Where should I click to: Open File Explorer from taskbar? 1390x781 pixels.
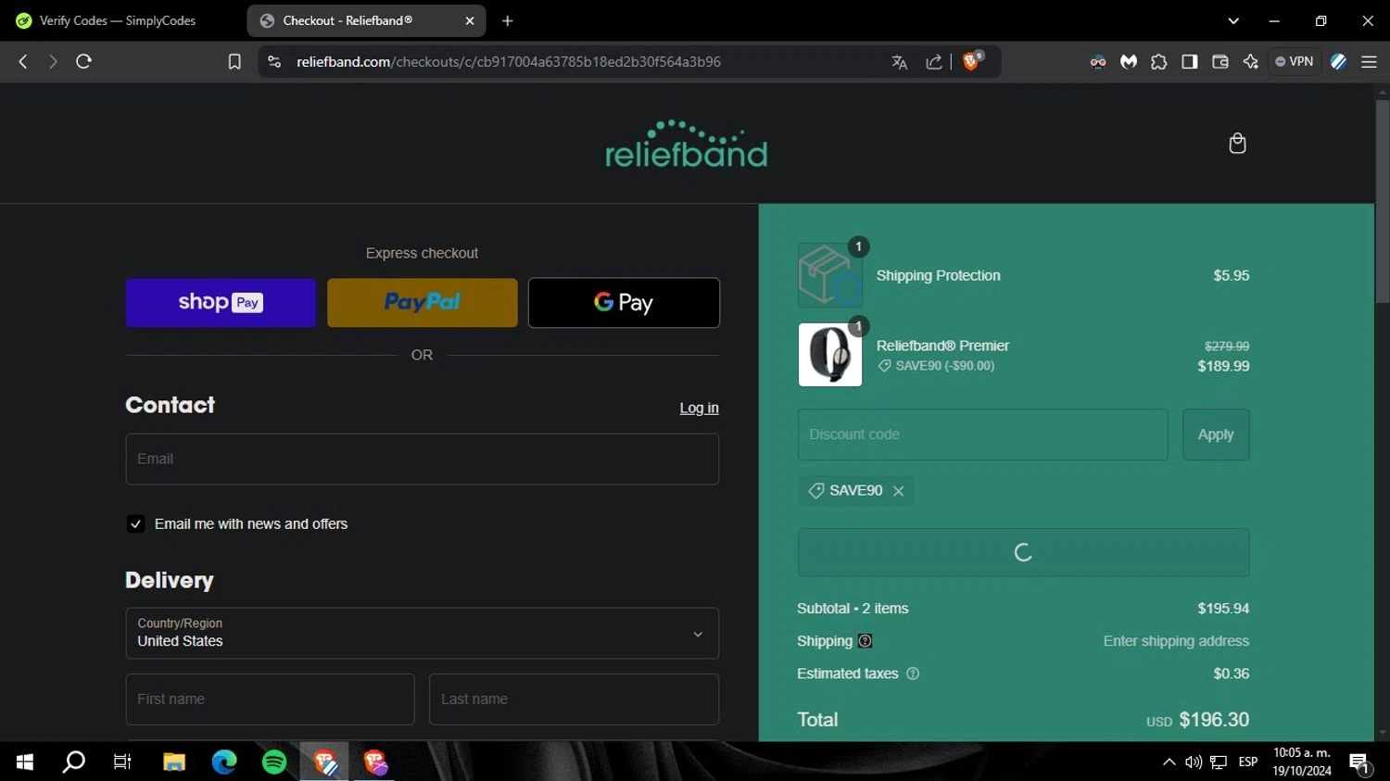click(x=173, y=762)
